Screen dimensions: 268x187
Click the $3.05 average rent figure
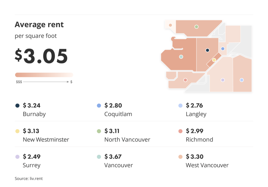[x=41, y=56]
